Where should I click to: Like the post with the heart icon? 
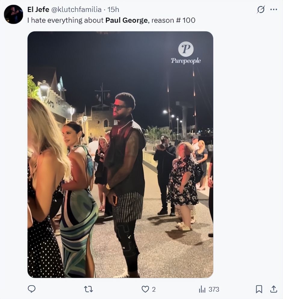145,289
